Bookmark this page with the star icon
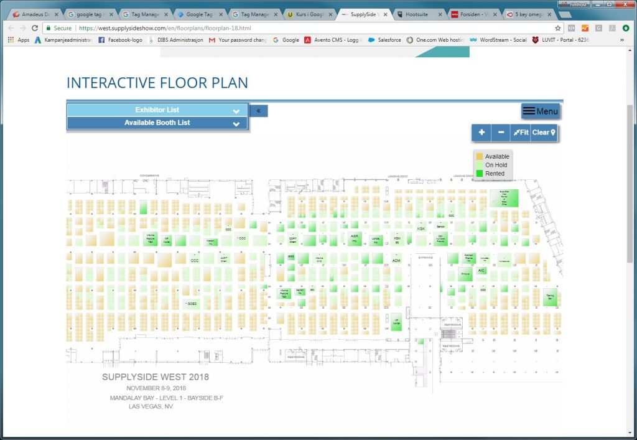 point(558,28)
